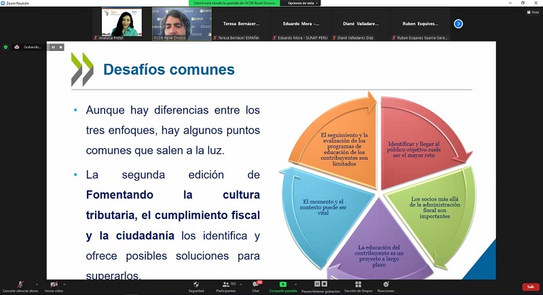Restore the Zoom window size
Screen dimensions: 543x295
pos(523,3)
